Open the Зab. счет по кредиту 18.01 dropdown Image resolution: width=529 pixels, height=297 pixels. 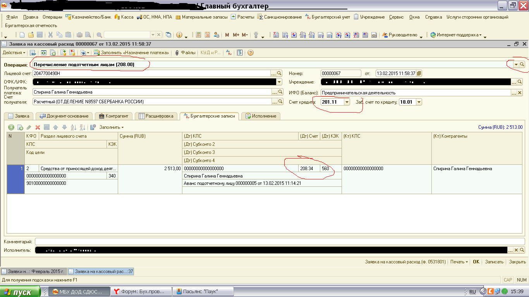coord(419,102)
